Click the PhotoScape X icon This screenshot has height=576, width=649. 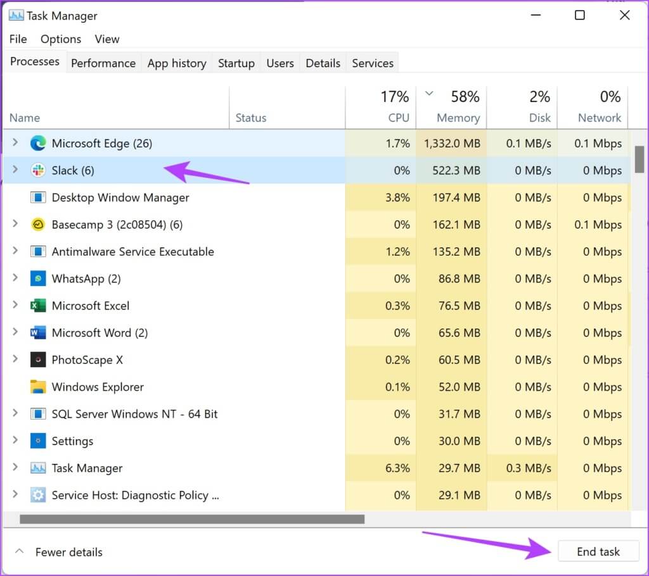tap(38, 360)
